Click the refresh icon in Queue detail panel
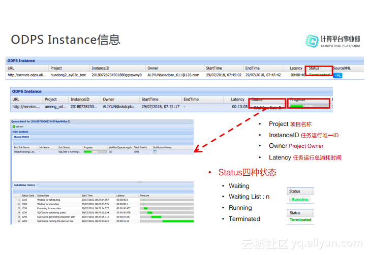 pos(14,126)
